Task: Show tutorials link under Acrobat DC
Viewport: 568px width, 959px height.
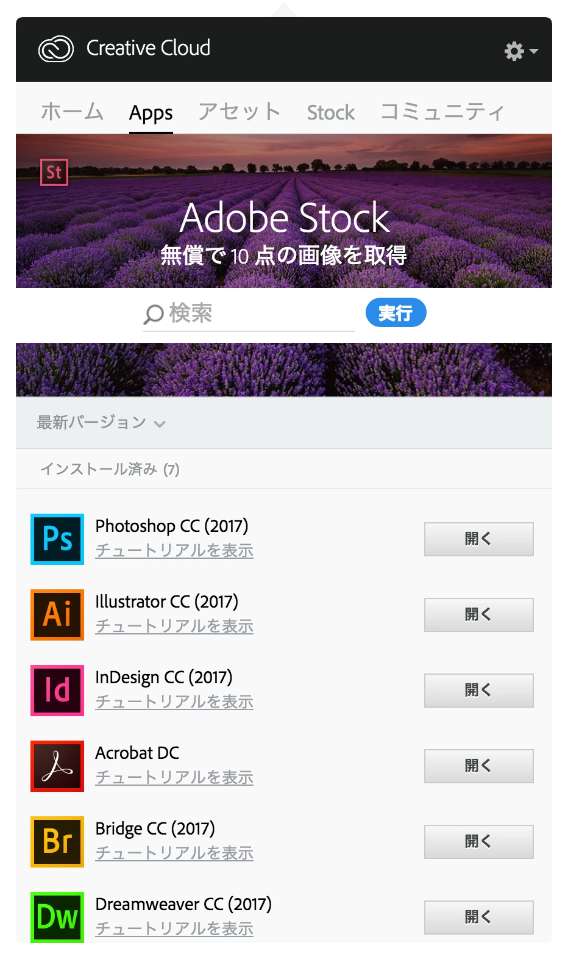Action: point(174,778)
